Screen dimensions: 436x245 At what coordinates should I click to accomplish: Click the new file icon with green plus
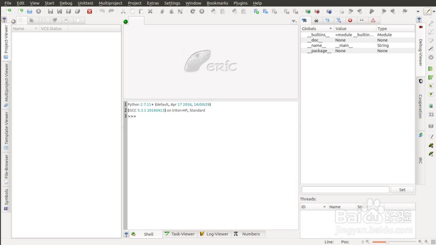[20, 11]
